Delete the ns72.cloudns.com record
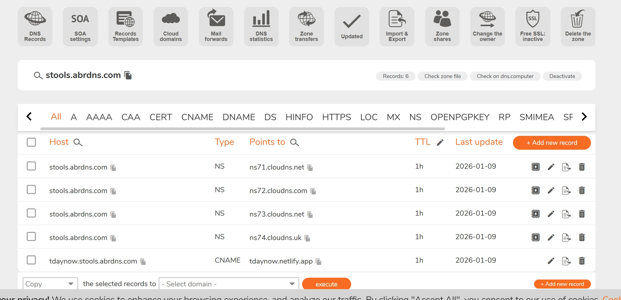The image size is (621, 300). point(582,190)
